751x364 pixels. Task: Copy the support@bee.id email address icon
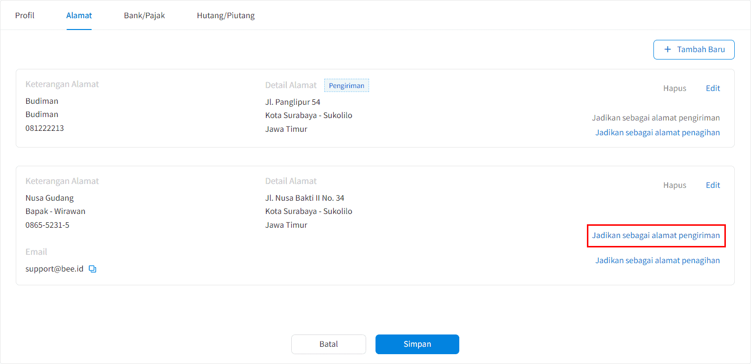(x=93, y=269)
